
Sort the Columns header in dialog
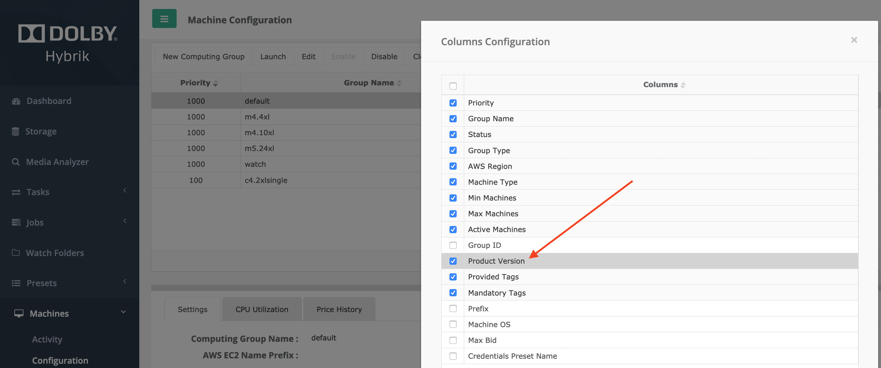(x=683, y=85)
